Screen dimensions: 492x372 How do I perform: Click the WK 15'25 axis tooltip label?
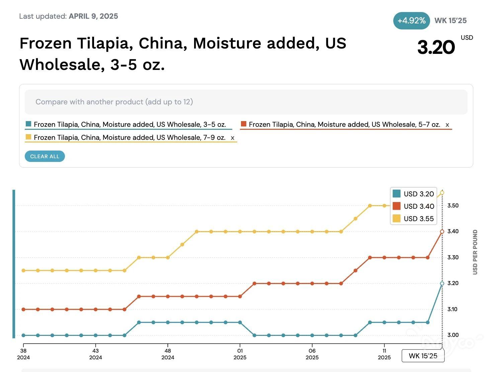(423, 356)
